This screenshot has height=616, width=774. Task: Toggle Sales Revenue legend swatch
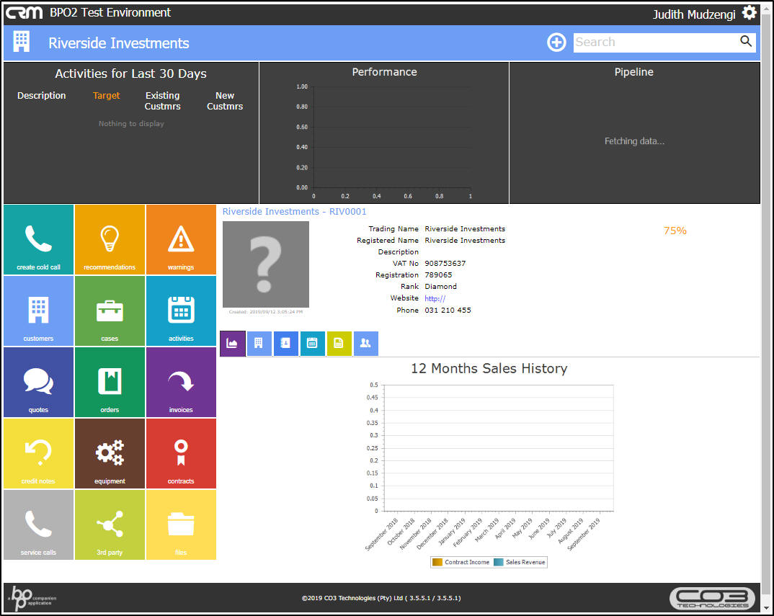tap(499, 562)
